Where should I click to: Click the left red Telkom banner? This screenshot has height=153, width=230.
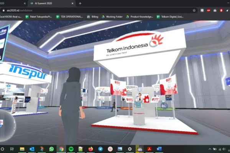tap(118, 87)
